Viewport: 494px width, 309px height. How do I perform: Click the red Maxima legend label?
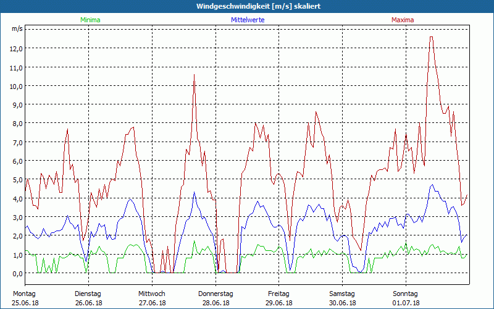tap(403, 20)
